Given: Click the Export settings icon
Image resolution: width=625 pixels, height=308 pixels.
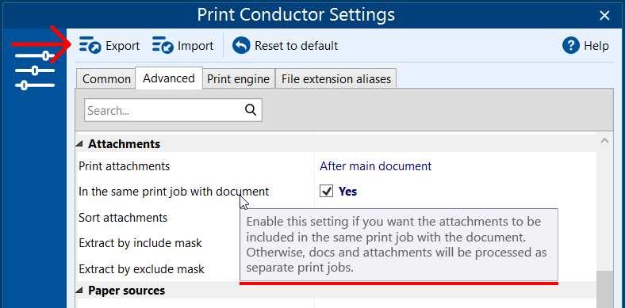Looking at the screenshot, I should 90,45.
